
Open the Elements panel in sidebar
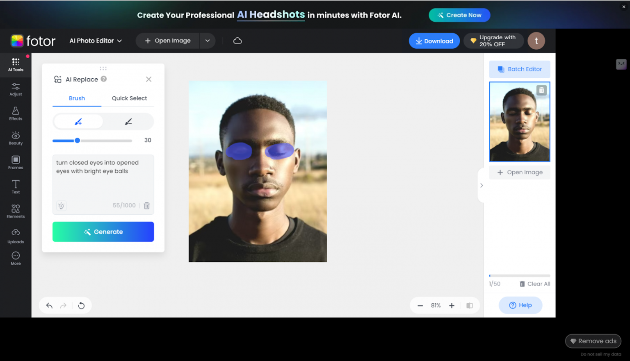click(x=16, y=211)
